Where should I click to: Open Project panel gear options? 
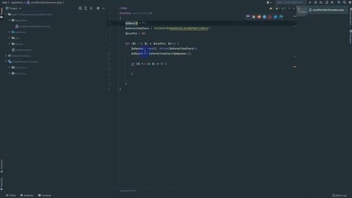98,8
